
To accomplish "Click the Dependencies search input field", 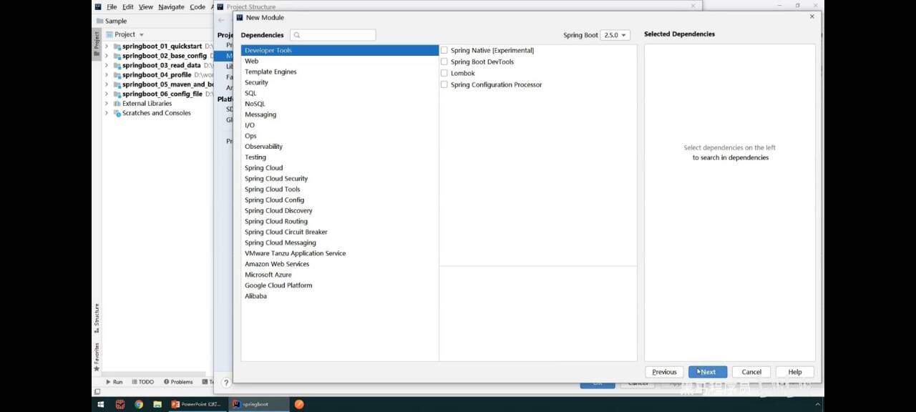I will [x=333, y=35].
